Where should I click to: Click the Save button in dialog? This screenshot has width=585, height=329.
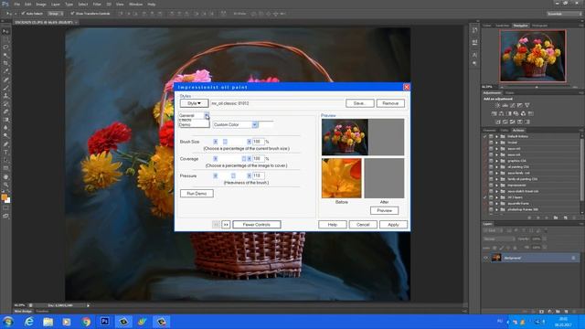click(x=359, y=103)
